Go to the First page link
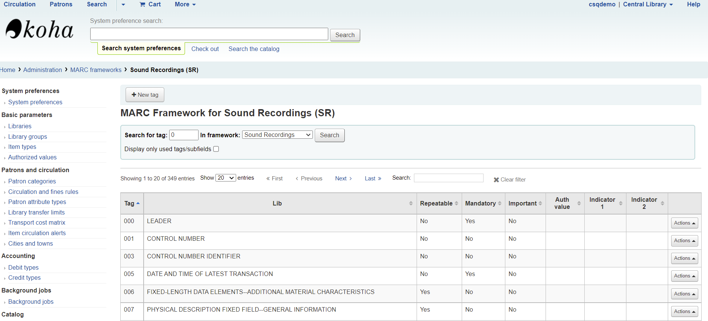The width and height of the screenshot is (708, 321). click(274, 178)
